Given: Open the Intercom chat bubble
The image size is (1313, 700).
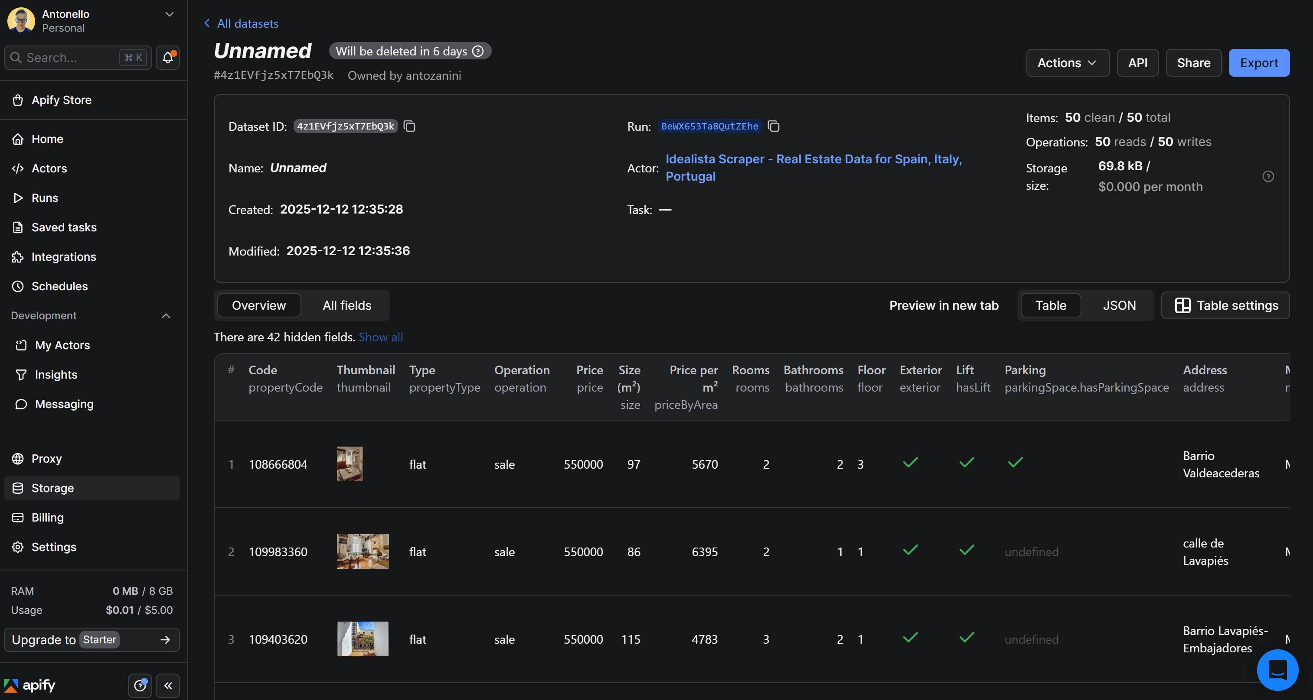Looking at the screenshot, I should (x=1277, y=670).
